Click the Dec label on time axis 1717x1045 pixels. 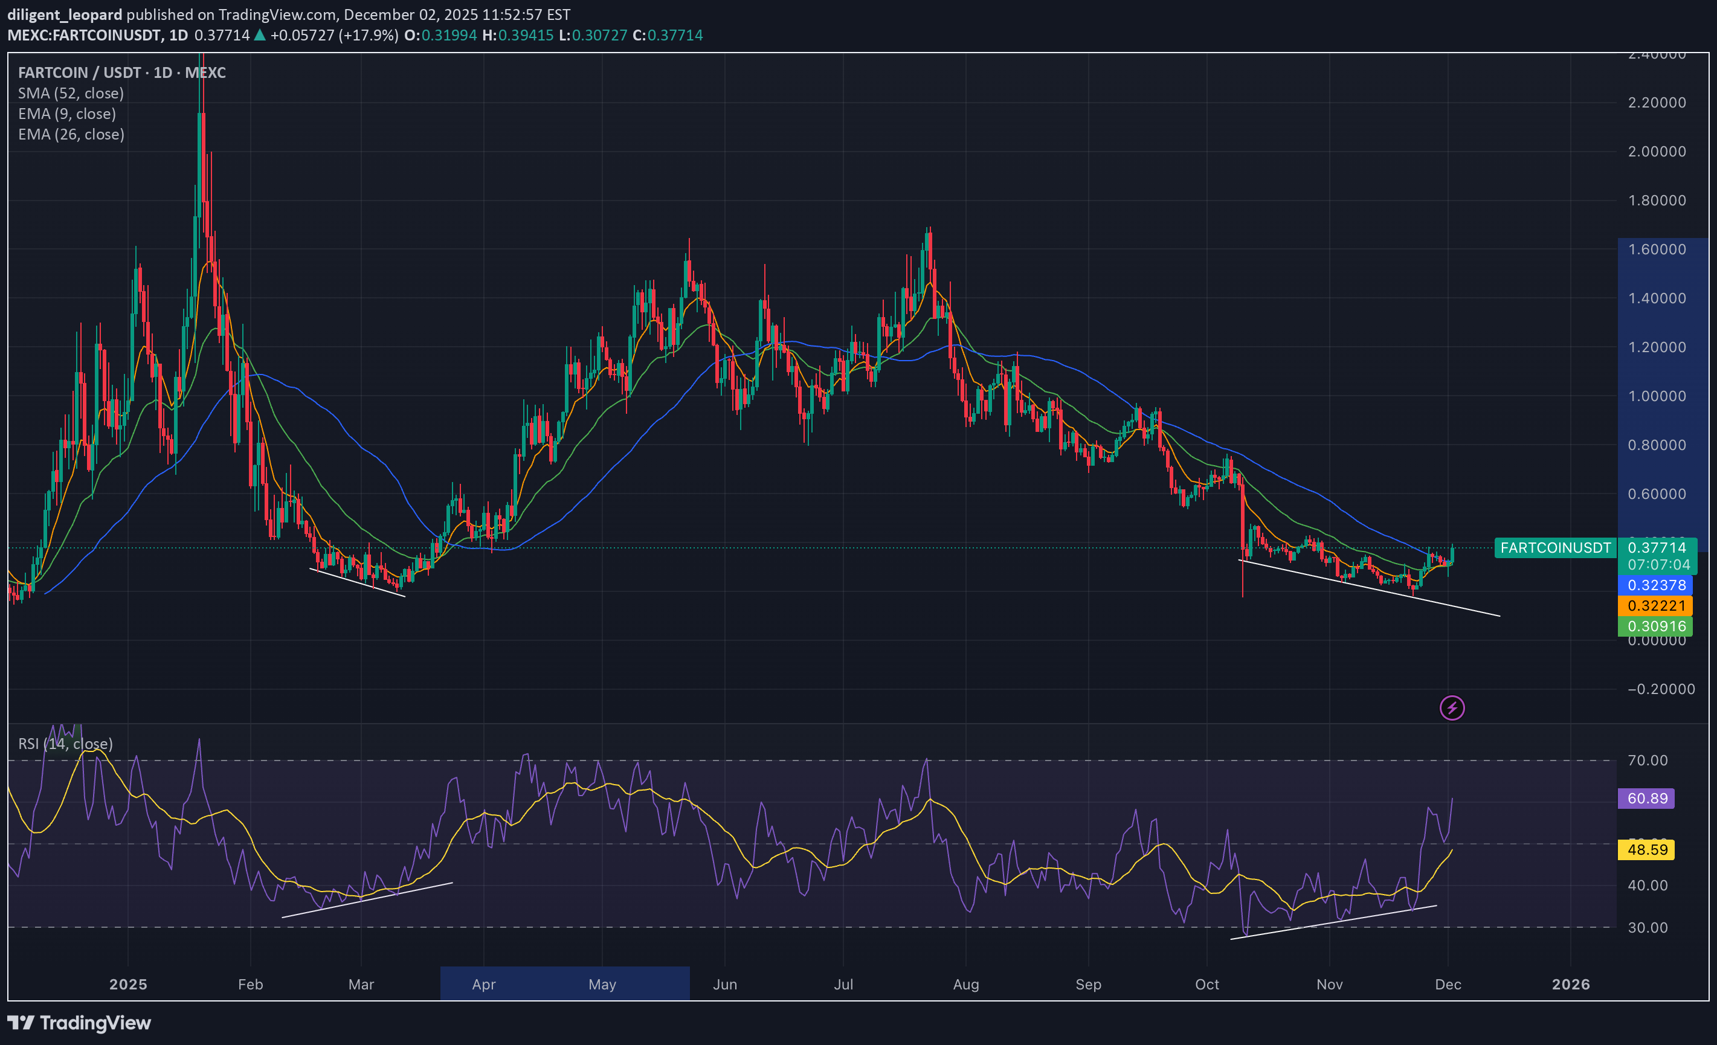point(1448,984)
